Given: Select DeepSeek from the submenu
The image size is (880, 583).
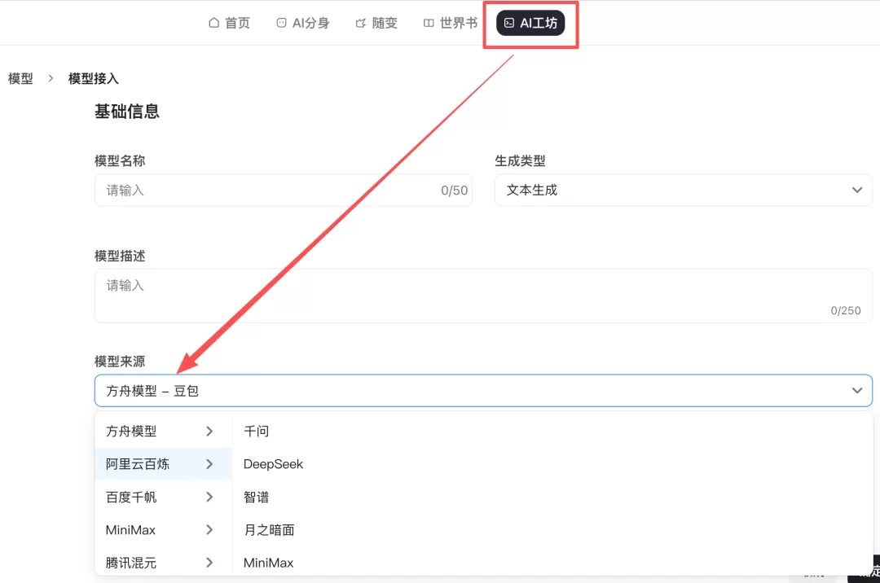Looking at the screenshot, I should pyautogui.click(x=273, y=464).
